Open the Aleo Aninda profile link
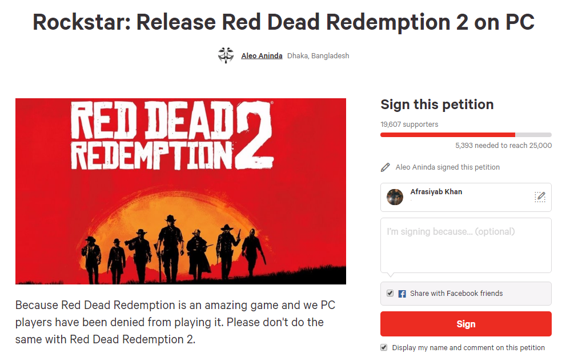This screenshot has height=357, width=562. click(262, 55)
